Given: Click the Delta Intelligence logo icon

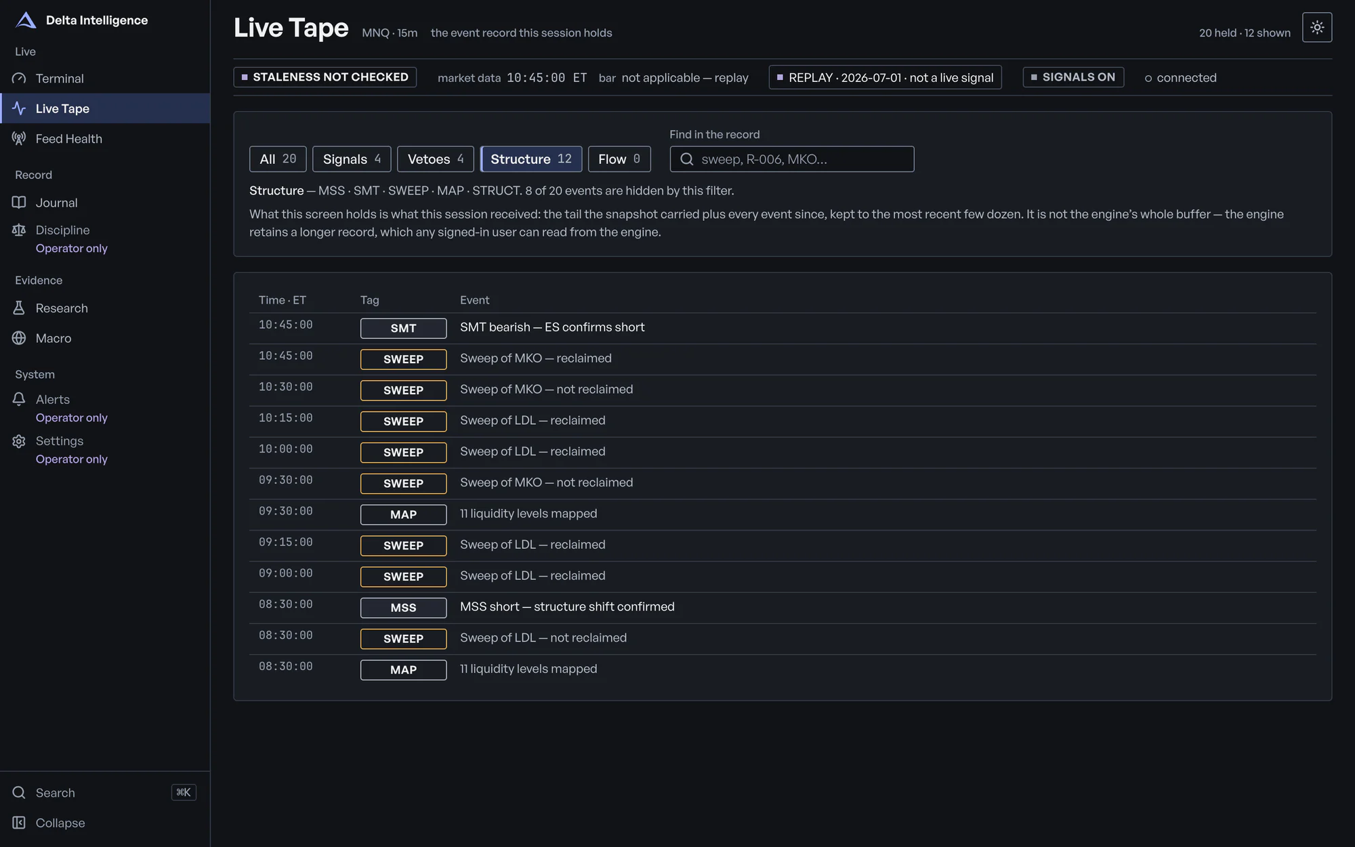Looking at the screenshot, I should pyautogui.click(x=26, y=20).
